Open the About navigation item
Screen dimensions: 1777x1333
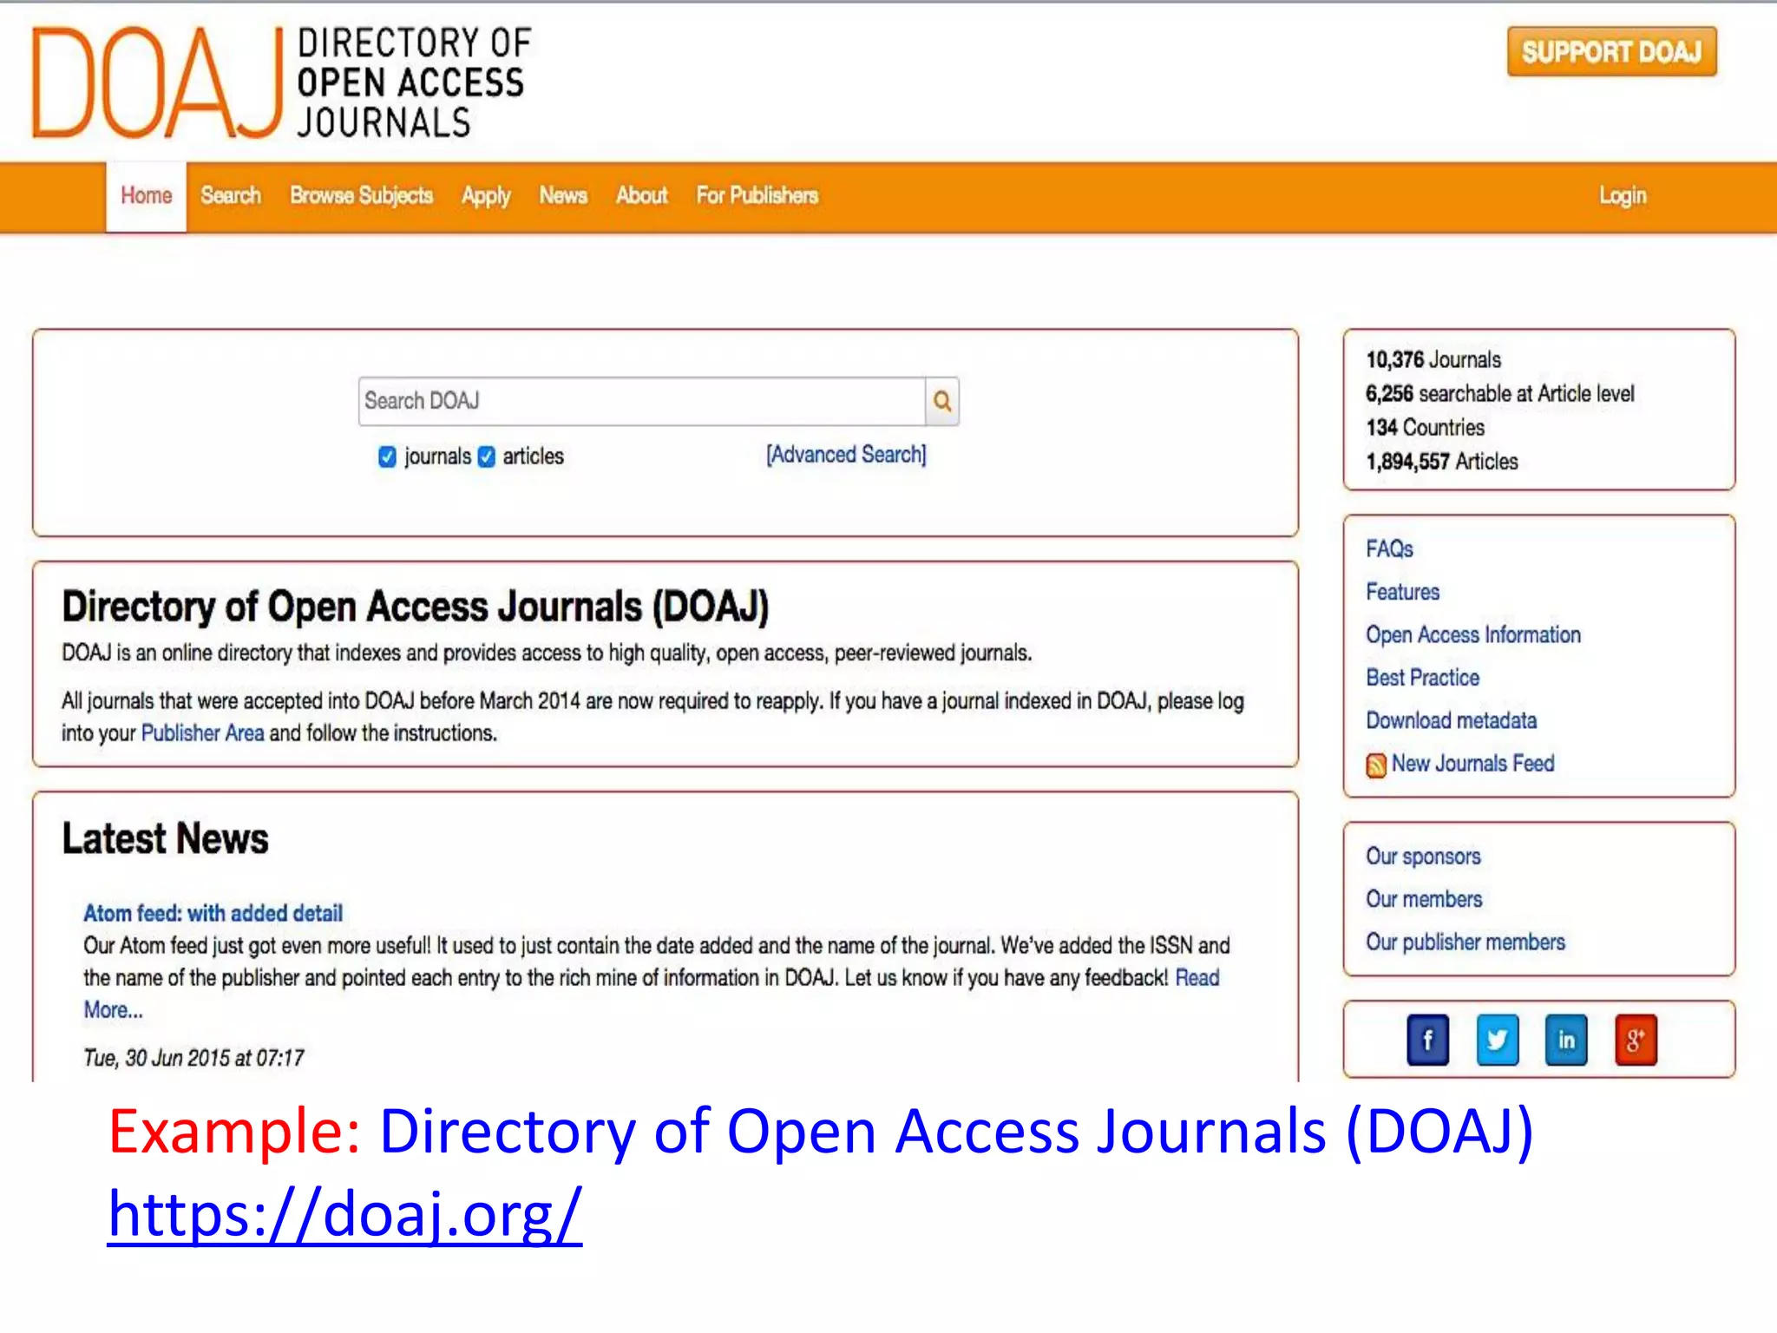[641, 196]
